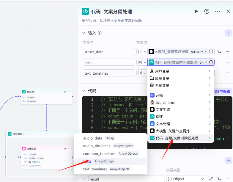Click the 图像生成 node's pink icon
Image resolution: width=233 pixels, height=182 pixels.
point(24,149)
